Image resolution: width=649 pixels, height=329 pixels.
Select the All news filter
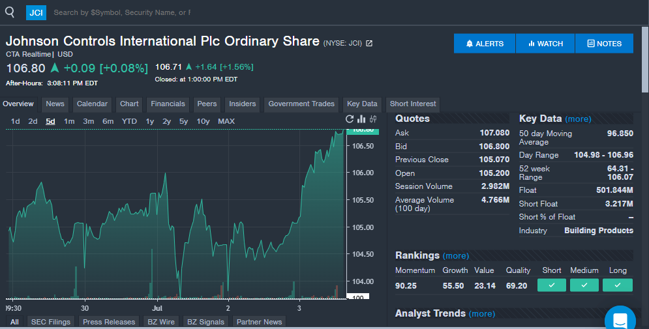(14, 322)
